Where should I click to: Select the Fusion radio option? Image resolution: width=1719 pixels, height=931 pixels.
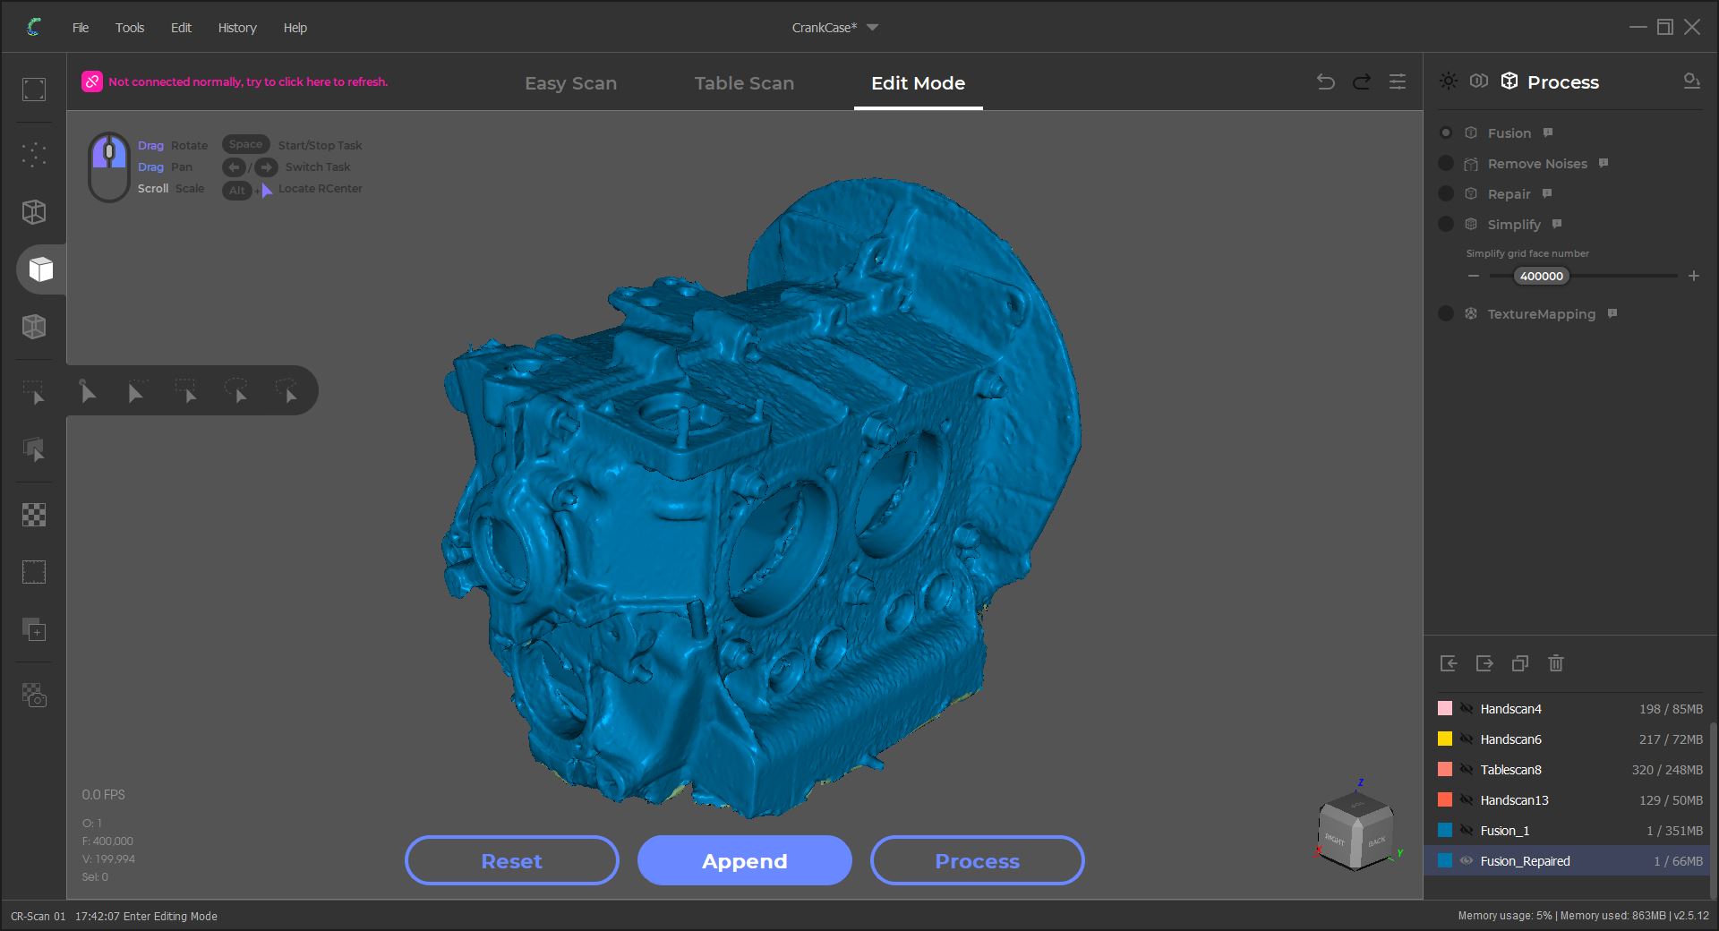click(x=1446, y=132)
